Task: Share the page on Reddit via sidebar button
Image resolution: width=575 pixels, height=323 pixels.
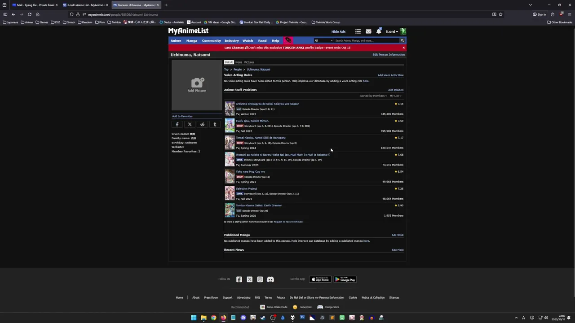Action: 202,124
